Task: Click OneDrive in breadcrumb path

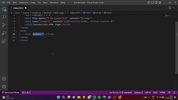Action: click(36, 13)
